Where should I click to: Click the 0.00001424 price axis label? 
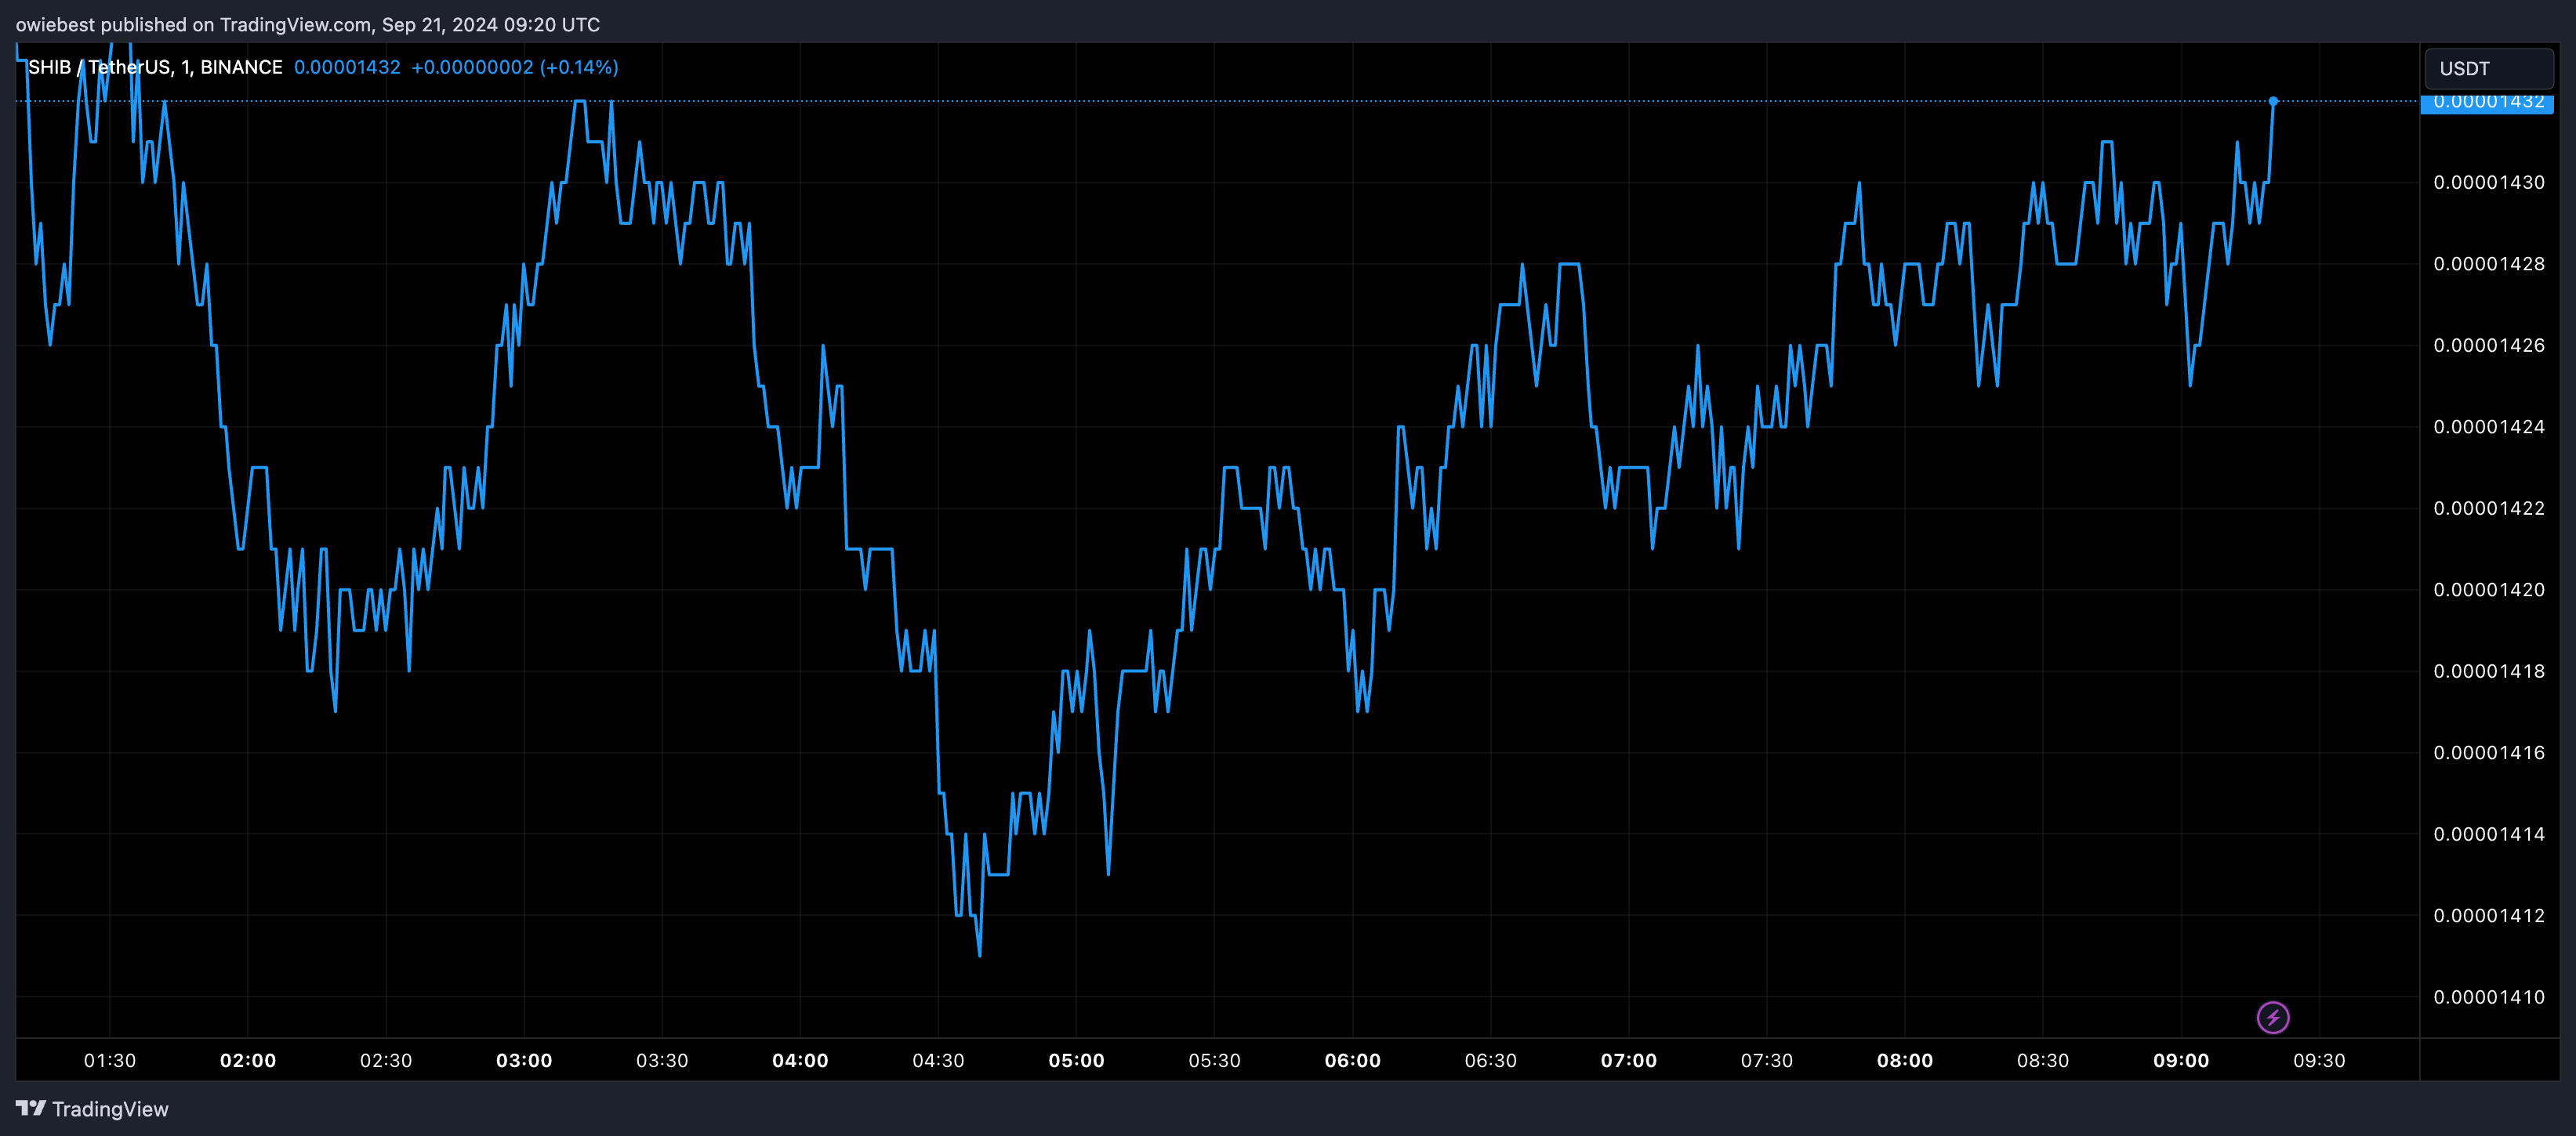2488,427
